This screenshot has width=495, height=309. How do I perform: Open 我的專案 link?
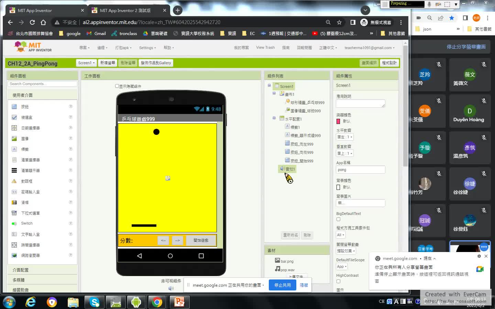(241, 48)
